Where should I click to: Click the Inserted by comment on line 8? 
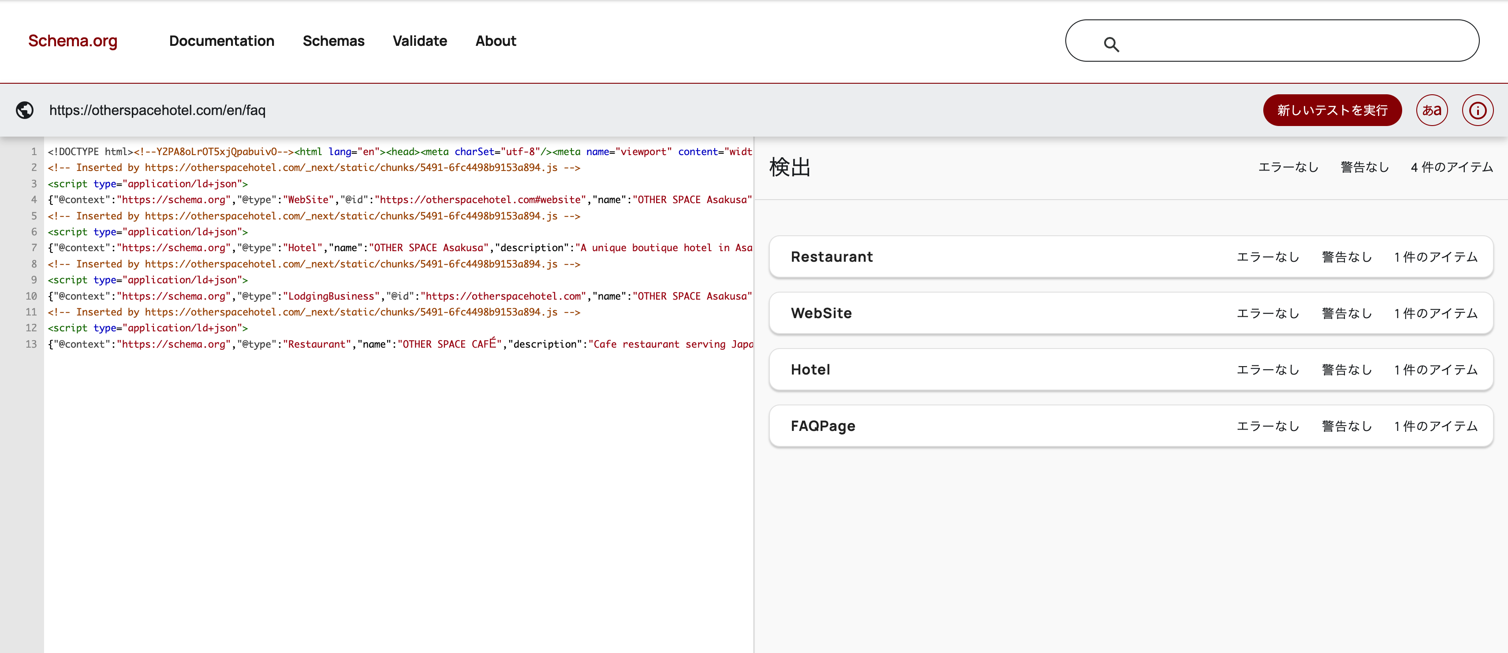(x=314, y=264)
